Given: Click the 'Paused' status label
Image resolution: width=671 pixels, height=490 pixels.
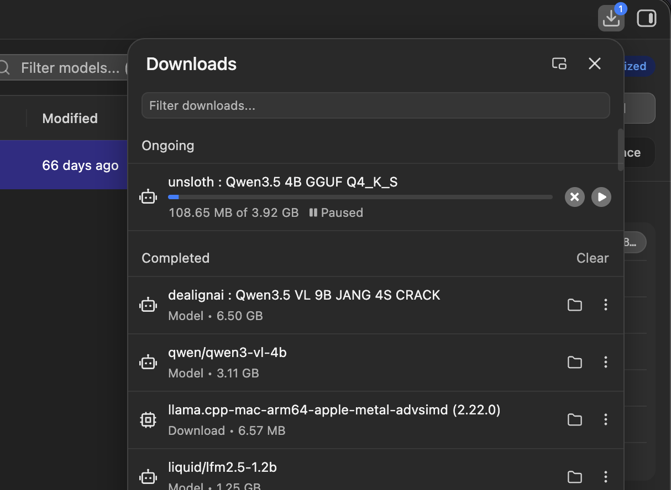Looking at the screenshot, I should tap(336, 213).
